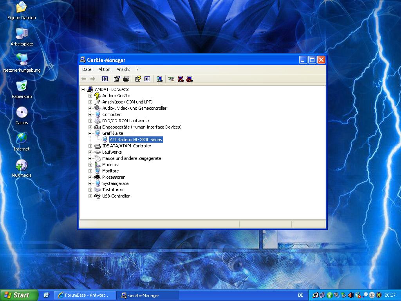Select the Games desktop icon
The image size is (401, 301).
point(22,116)
